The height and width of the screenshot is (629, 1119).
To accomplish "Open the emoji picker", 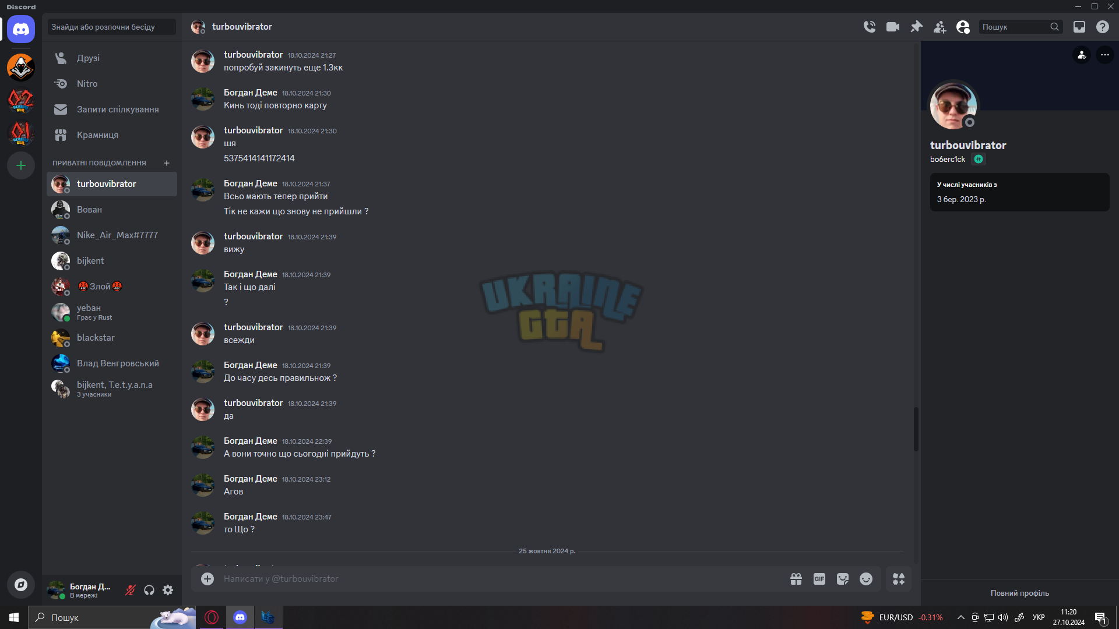I will tap(866, 579).
